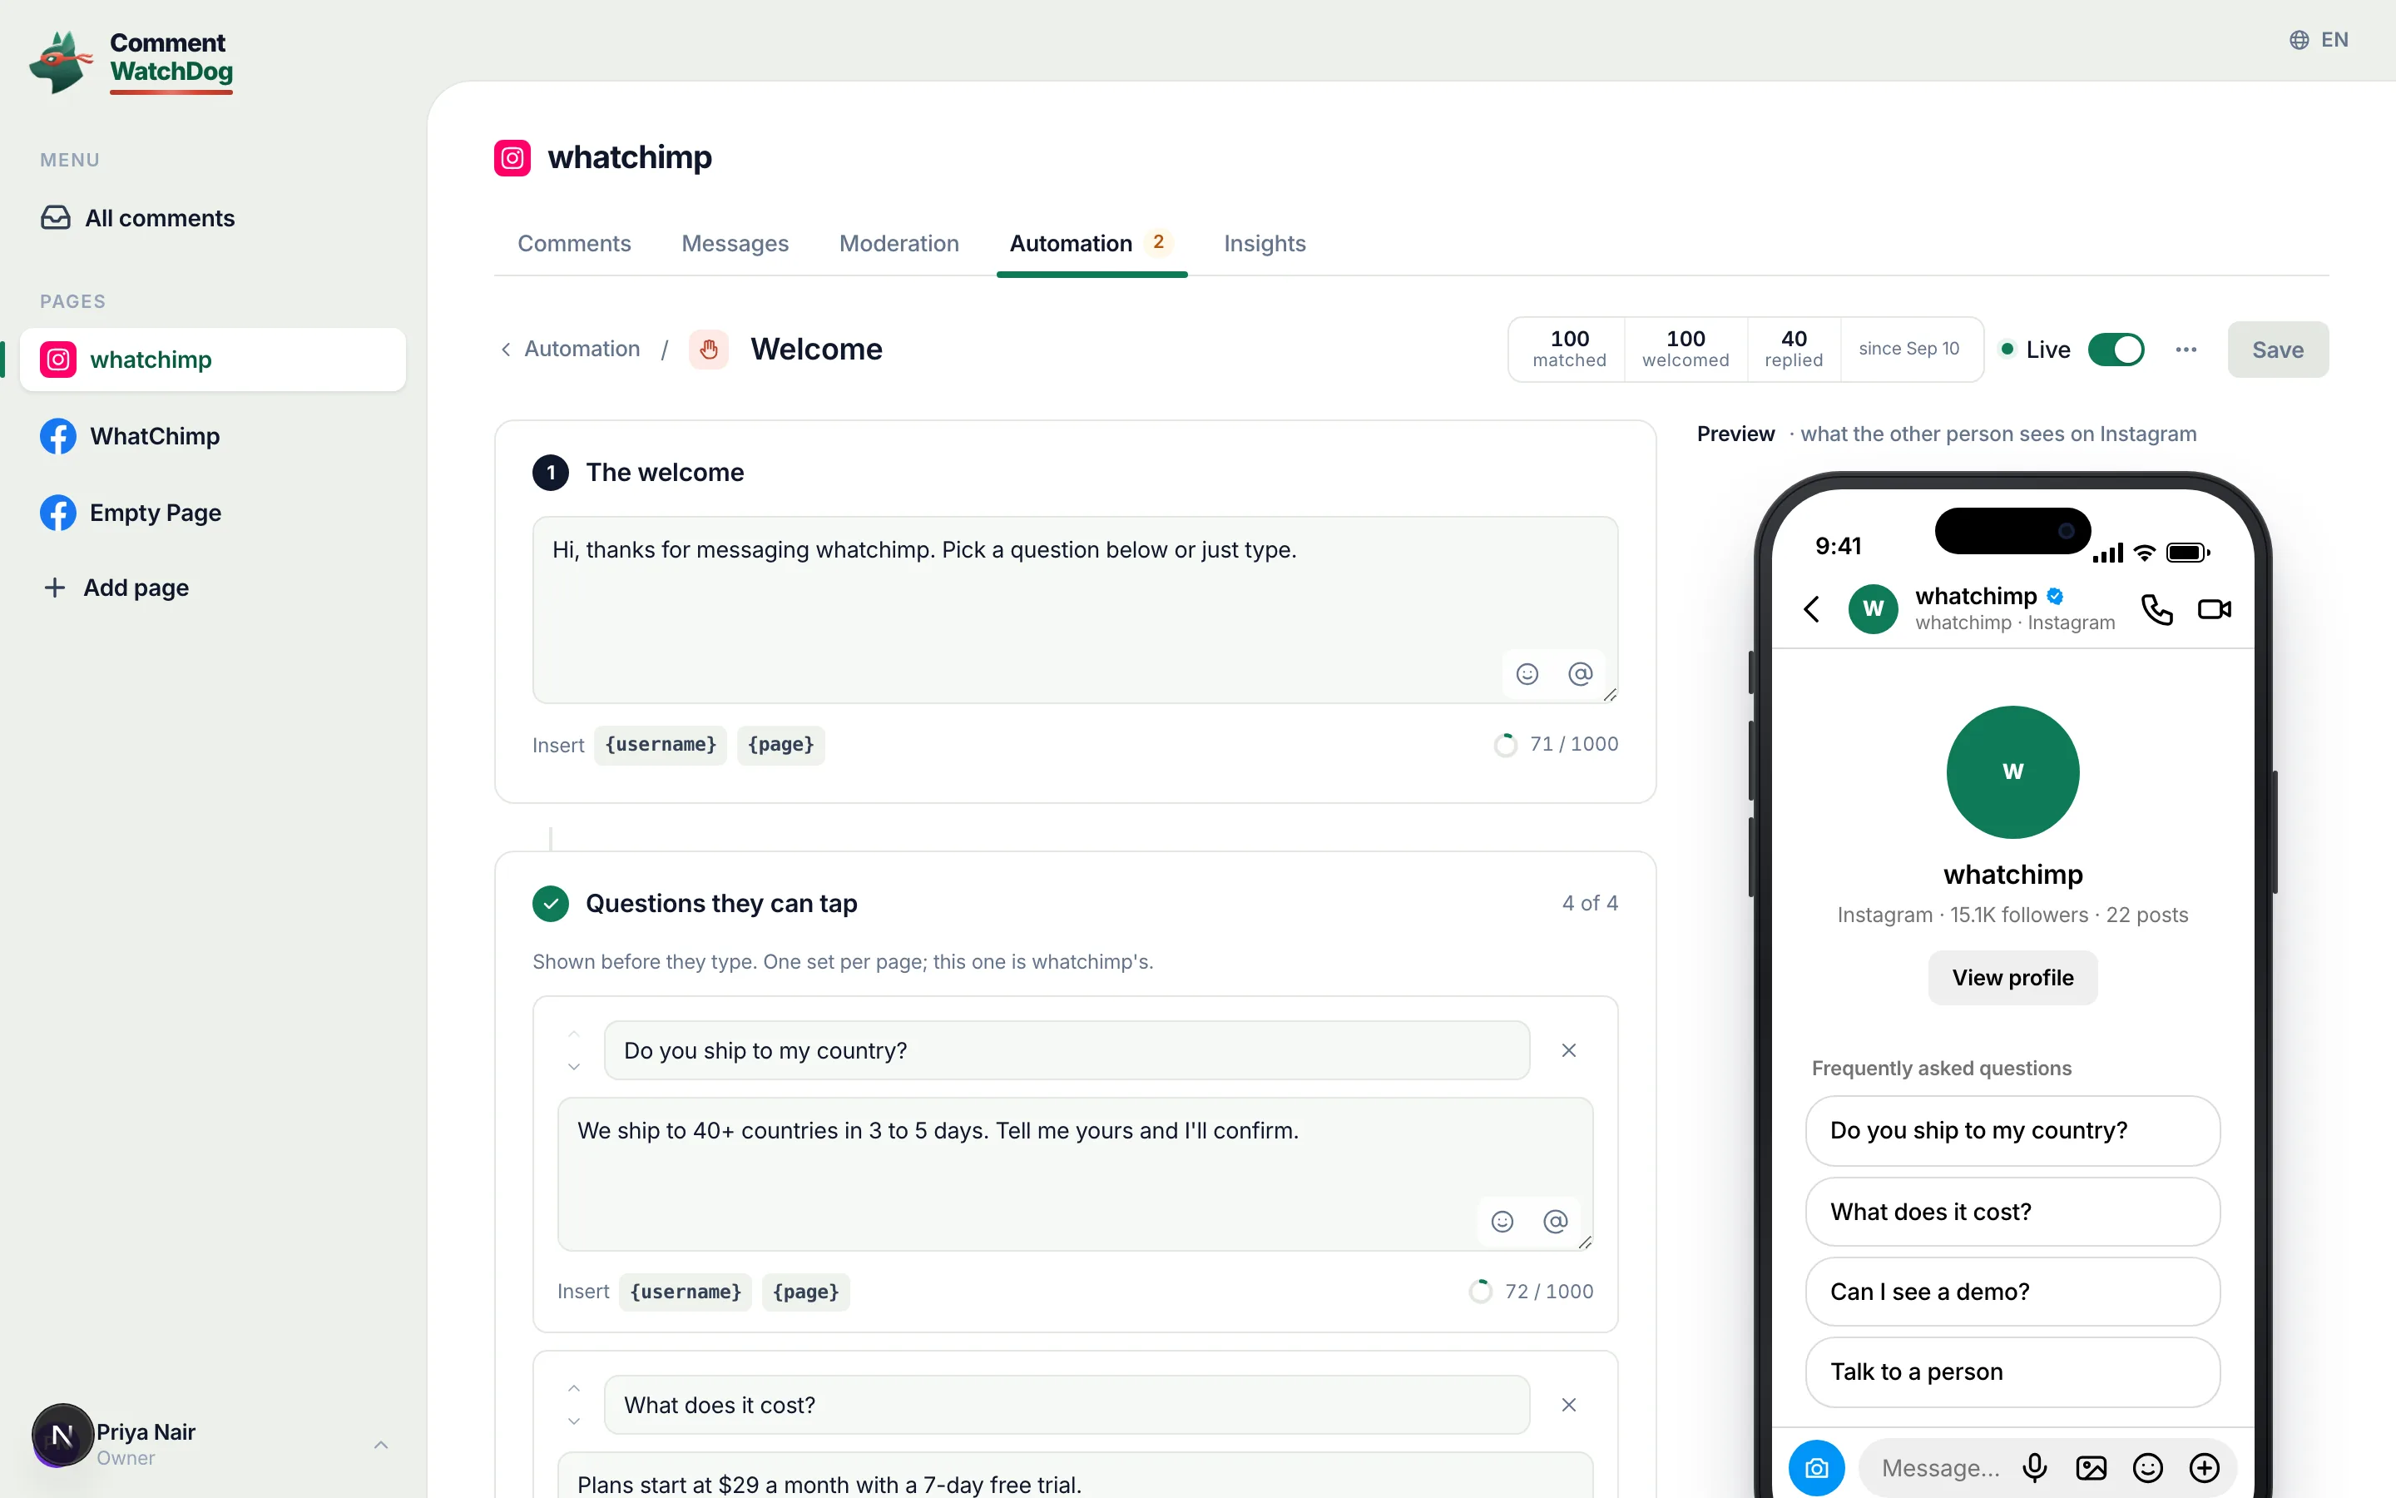
Task: Click View profile button in preview
Action: pyautogui.click(x=2012, y=978)
